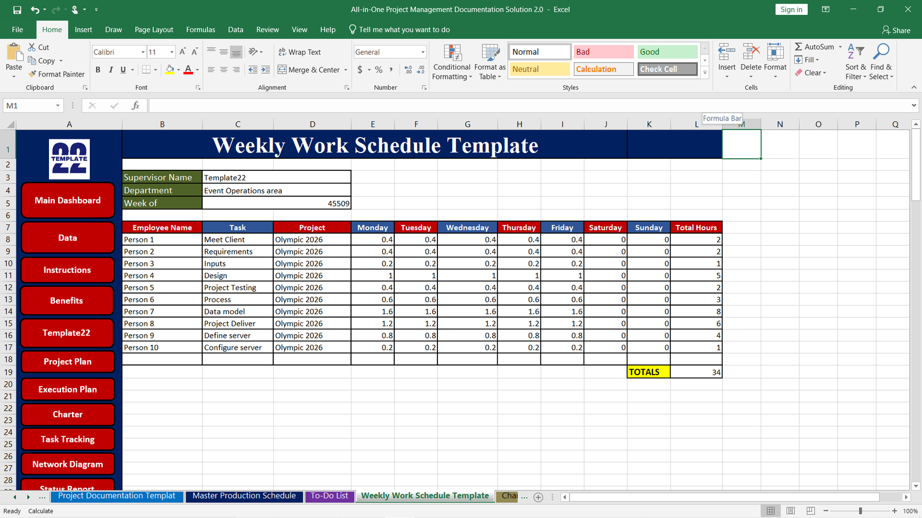Viewport: 922px width, 518px height.
Task: Click the Share button
Action: click(x=896, y=30)
